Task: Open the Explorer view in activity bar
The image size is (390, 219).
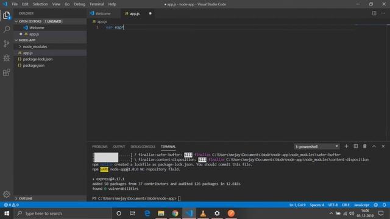Action: click(7, 15)
